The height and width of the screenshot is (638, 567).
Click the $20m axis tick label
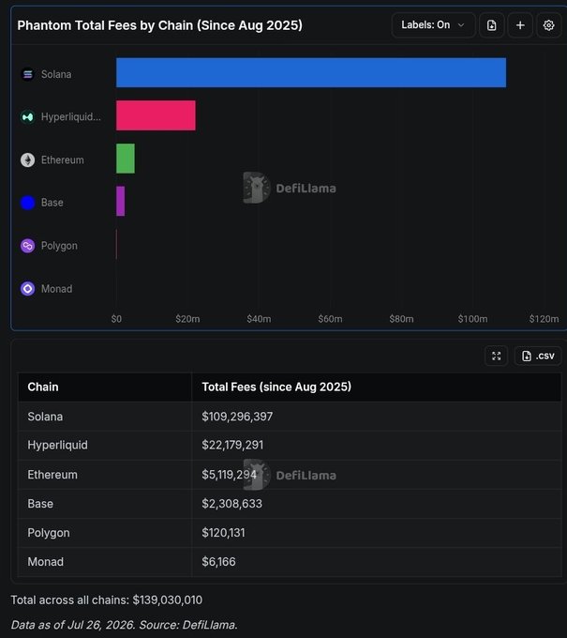pyautogui.click(x=187, y=319)
